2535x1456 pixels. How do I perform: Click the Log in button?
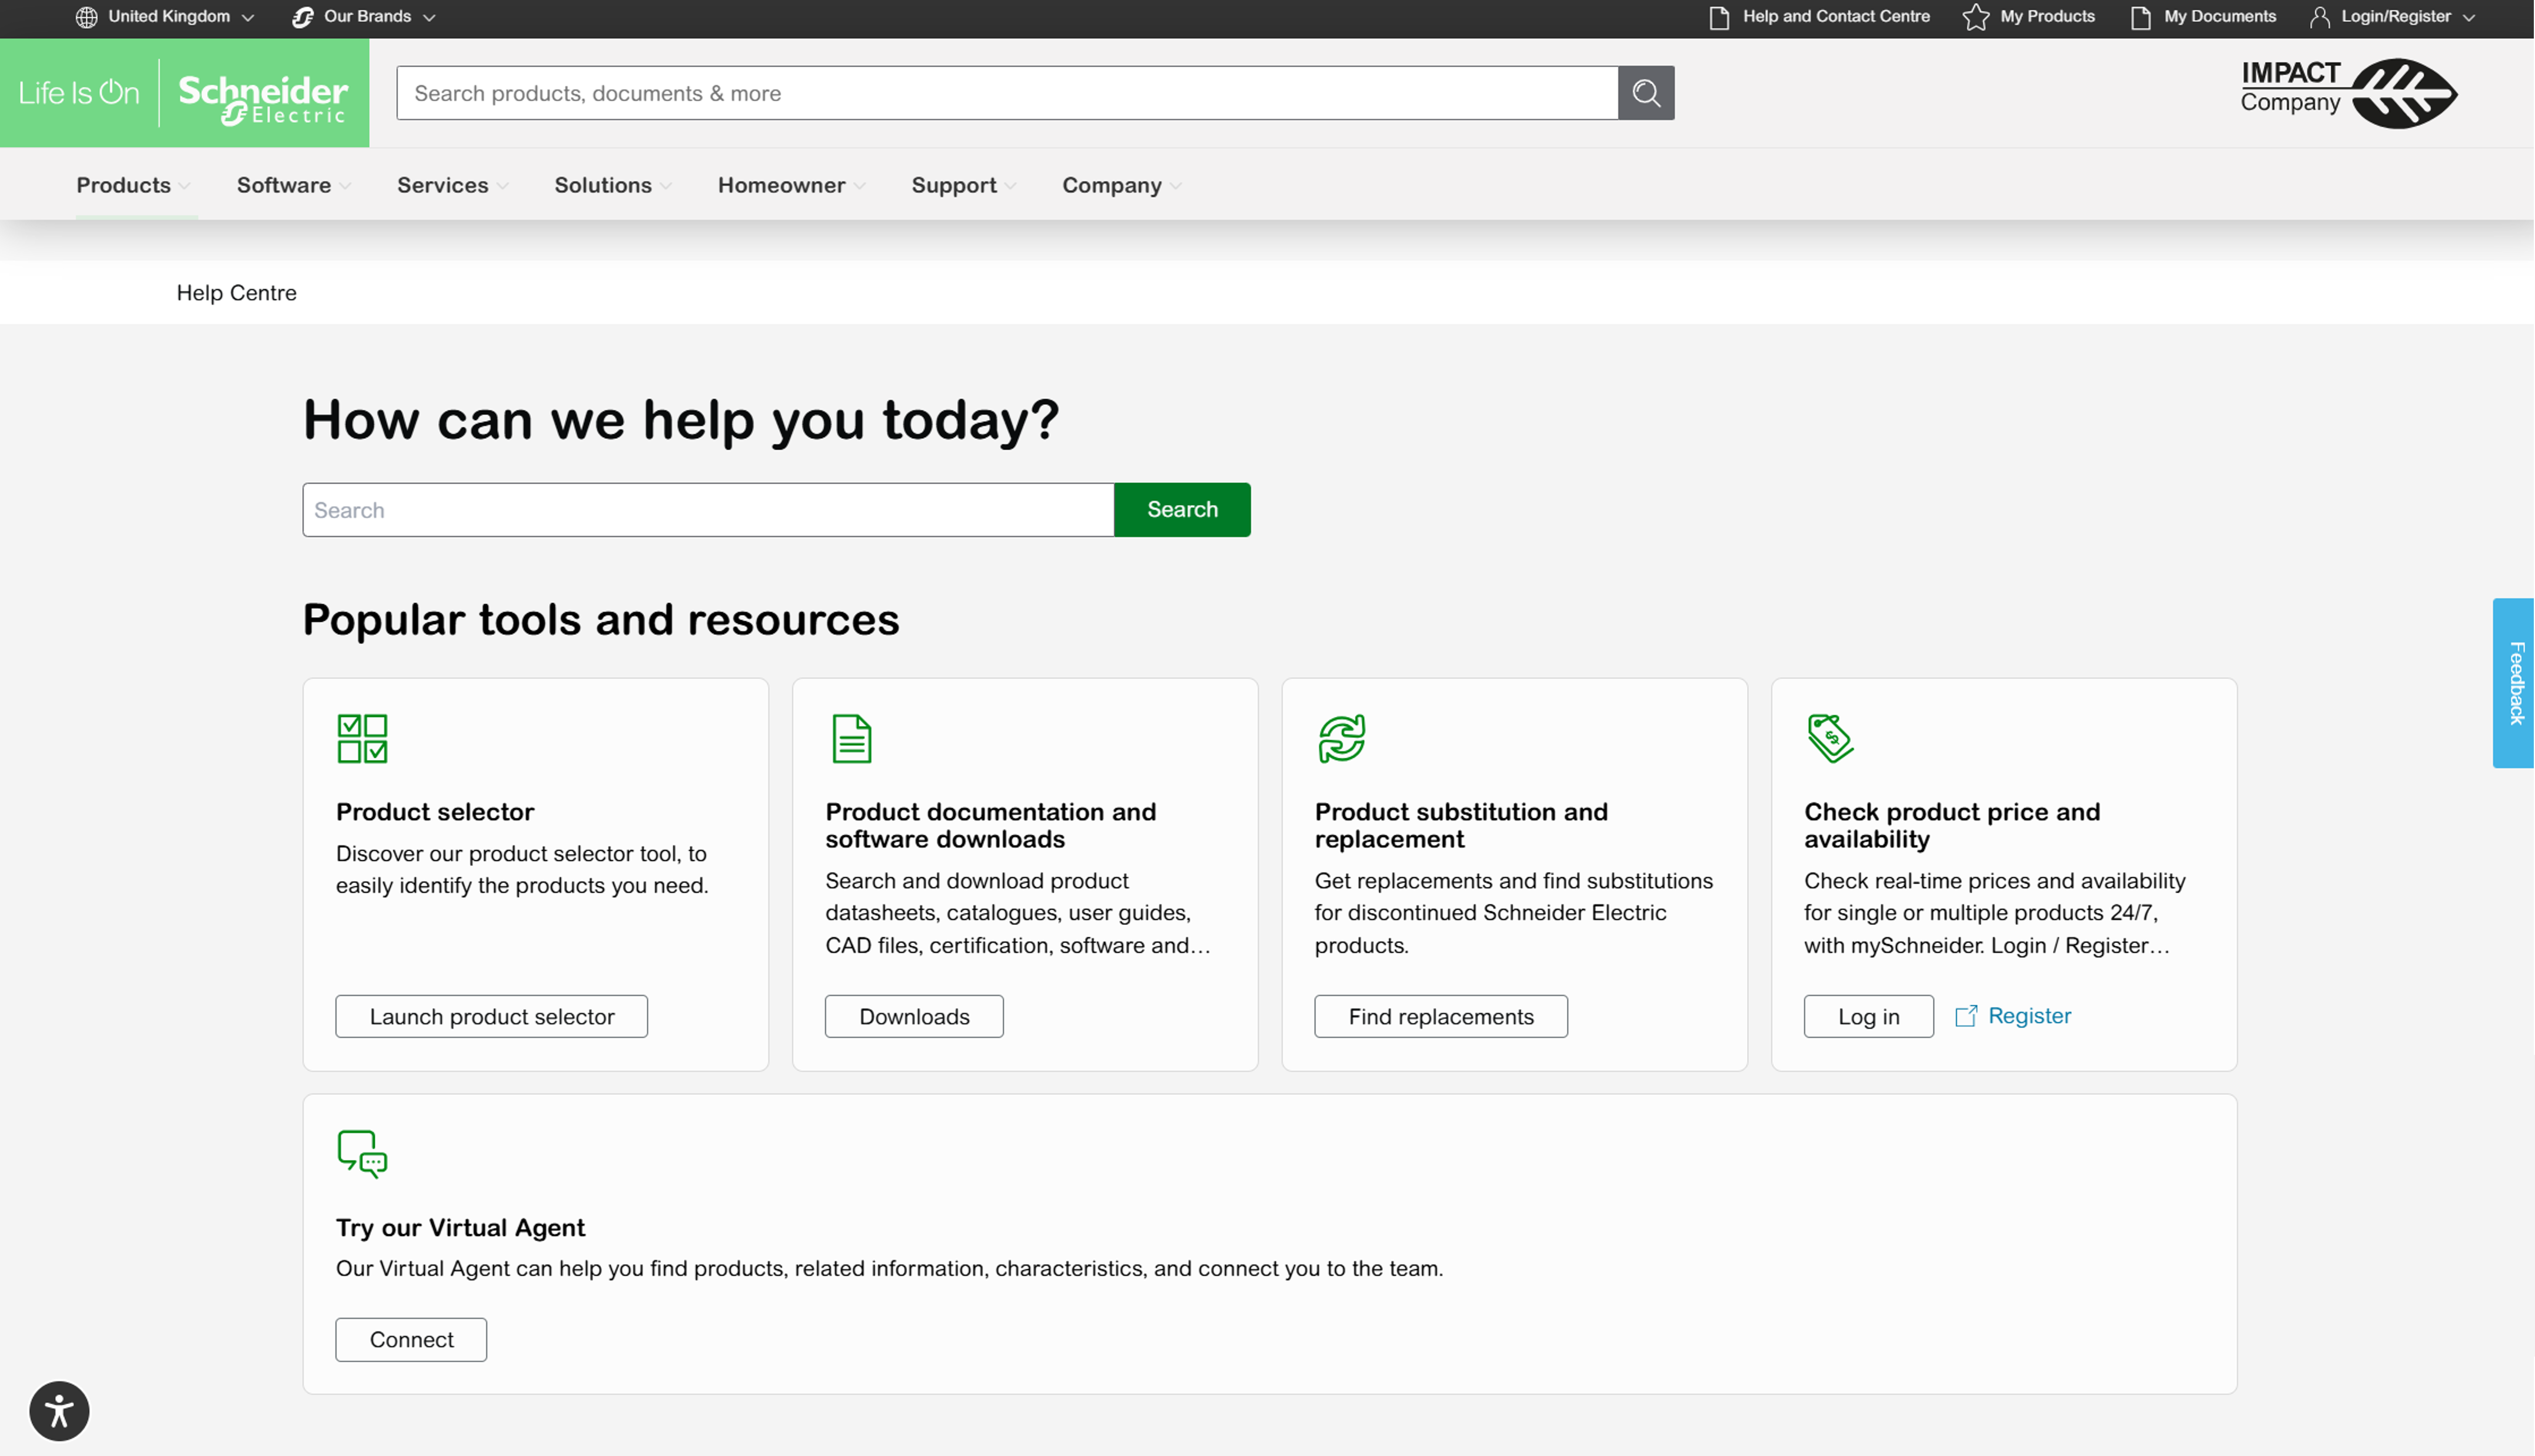1869,1017
